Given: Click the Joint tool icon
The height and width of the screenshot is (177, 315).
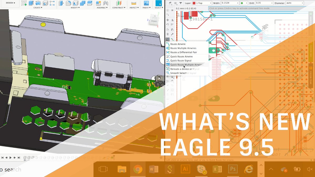Looking at the screenshot, I should point(106,3).
